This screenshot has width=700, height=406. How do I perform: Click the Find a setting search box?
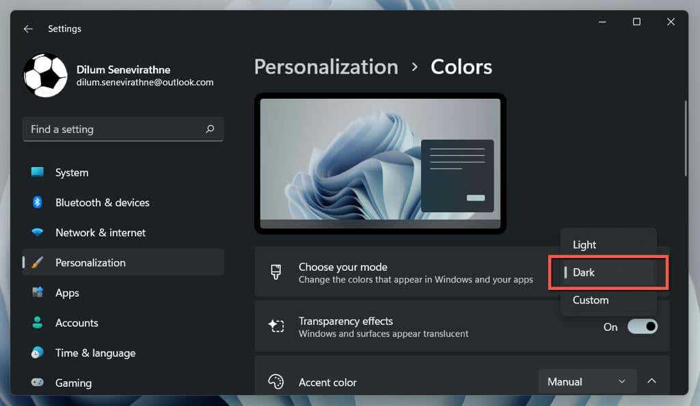pos(123,129)
